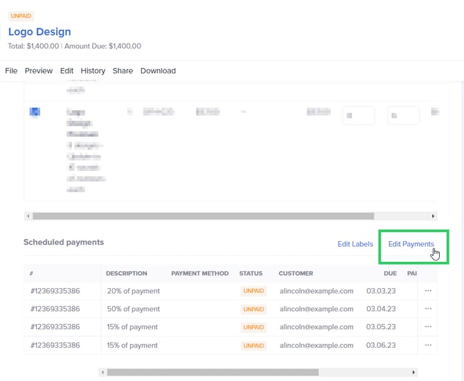Select invoice number in 20% of payment row

point(55,291)
